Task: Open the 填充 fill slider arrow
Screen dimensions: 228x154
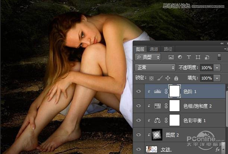Action: click(x=217, y=78)
